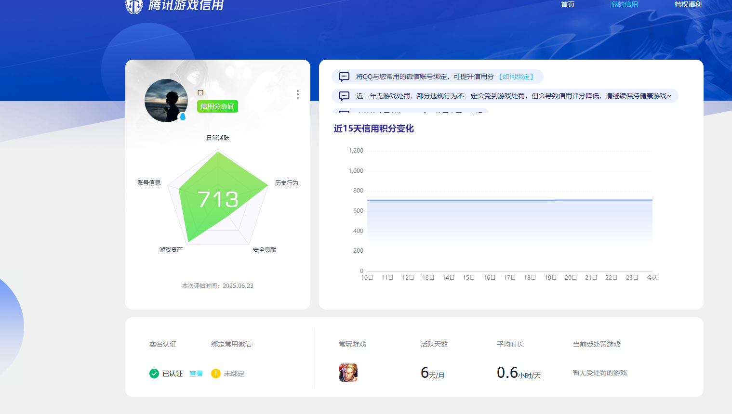Click the 活跃天数 label
Image resolution: width=732 pixels, height=414 pixels.
point(434,344)
